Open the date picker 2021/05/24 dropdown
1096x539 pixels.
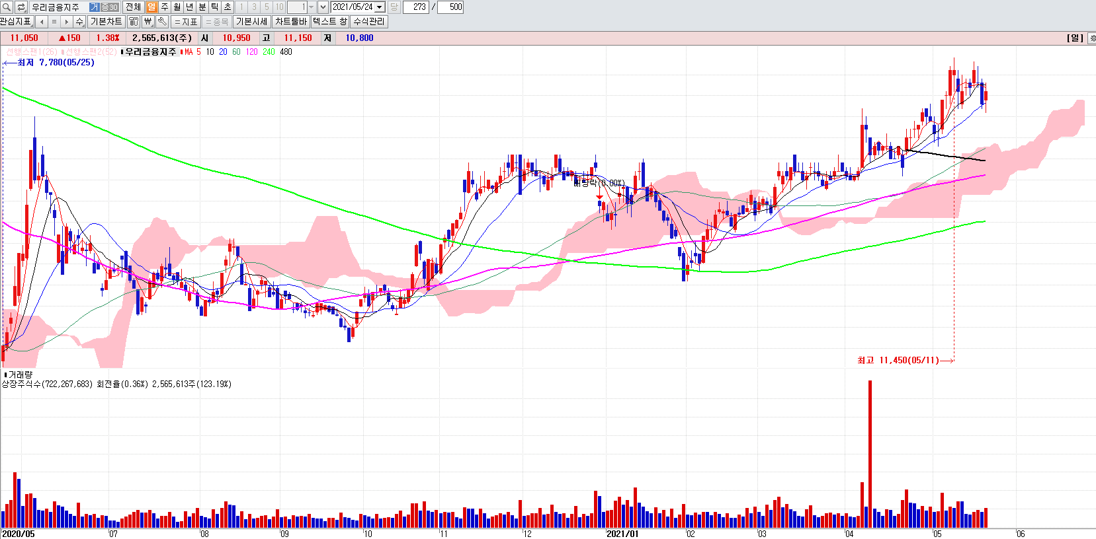(380, 7)
